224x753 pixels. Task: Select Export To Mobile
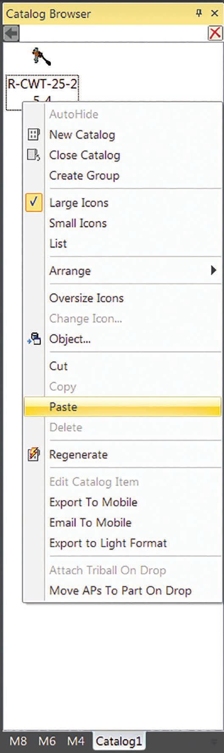coord(93,502)
